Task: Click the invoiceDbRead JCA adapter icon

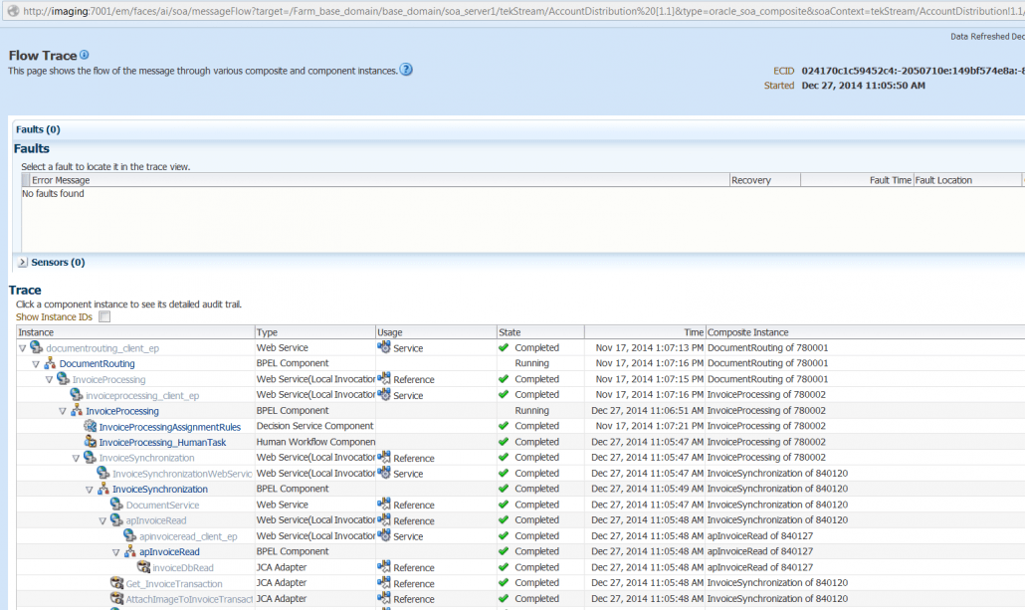Action: 143,567
